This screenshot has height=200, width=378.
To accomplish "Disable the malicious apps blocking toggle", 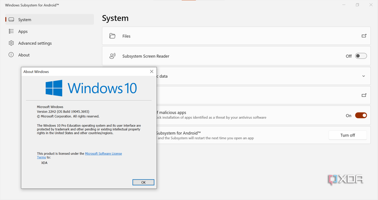I will tap(361, 116).
